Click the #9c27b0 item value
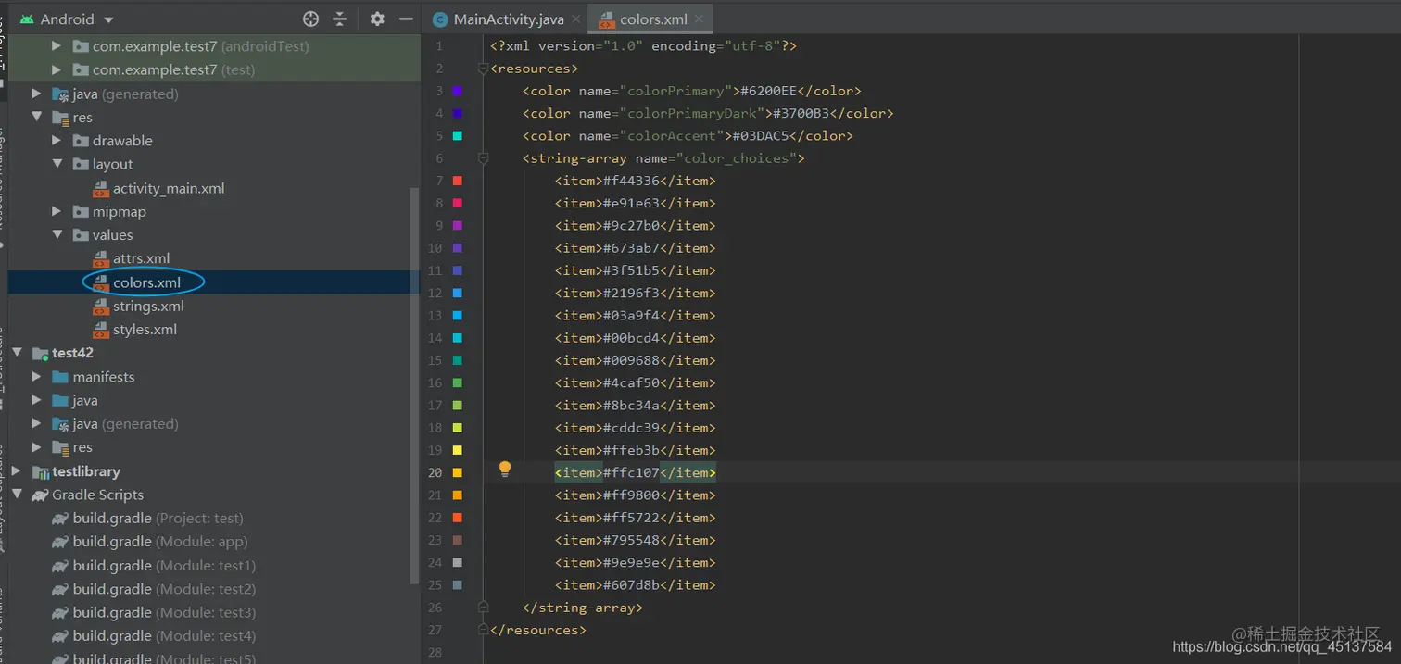Screen dimensions: 1401x664 (x=631, y=225)
